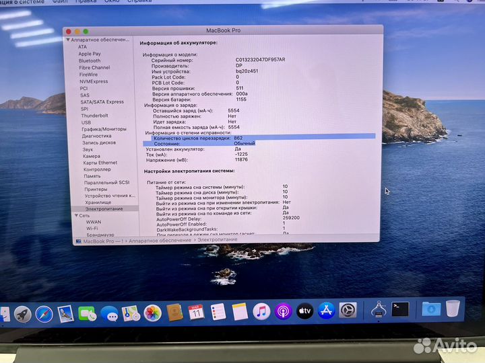Click the Состояние: Обычный row

coord(199,144)
